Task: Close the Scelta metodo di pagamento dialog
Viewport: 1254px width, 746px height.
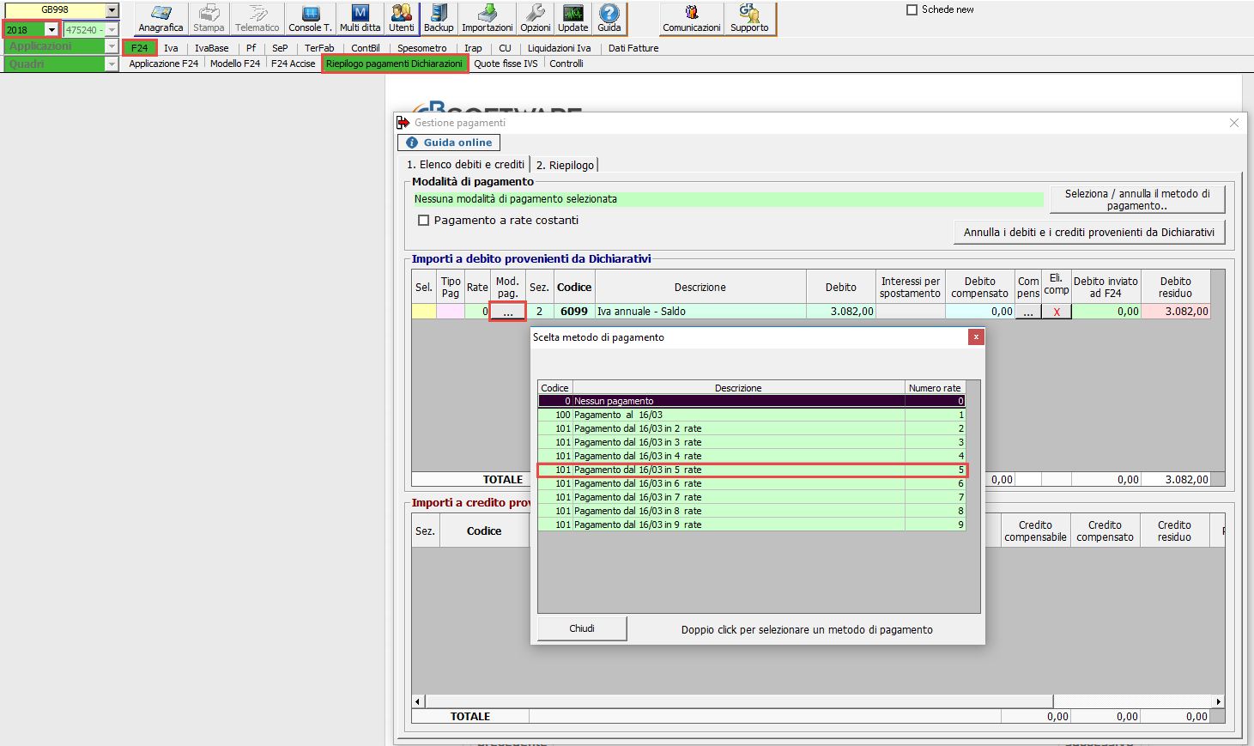Action: coord(976,337)
